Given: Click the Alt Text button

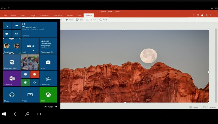Looking at the screenshot, I should point(91,20).
